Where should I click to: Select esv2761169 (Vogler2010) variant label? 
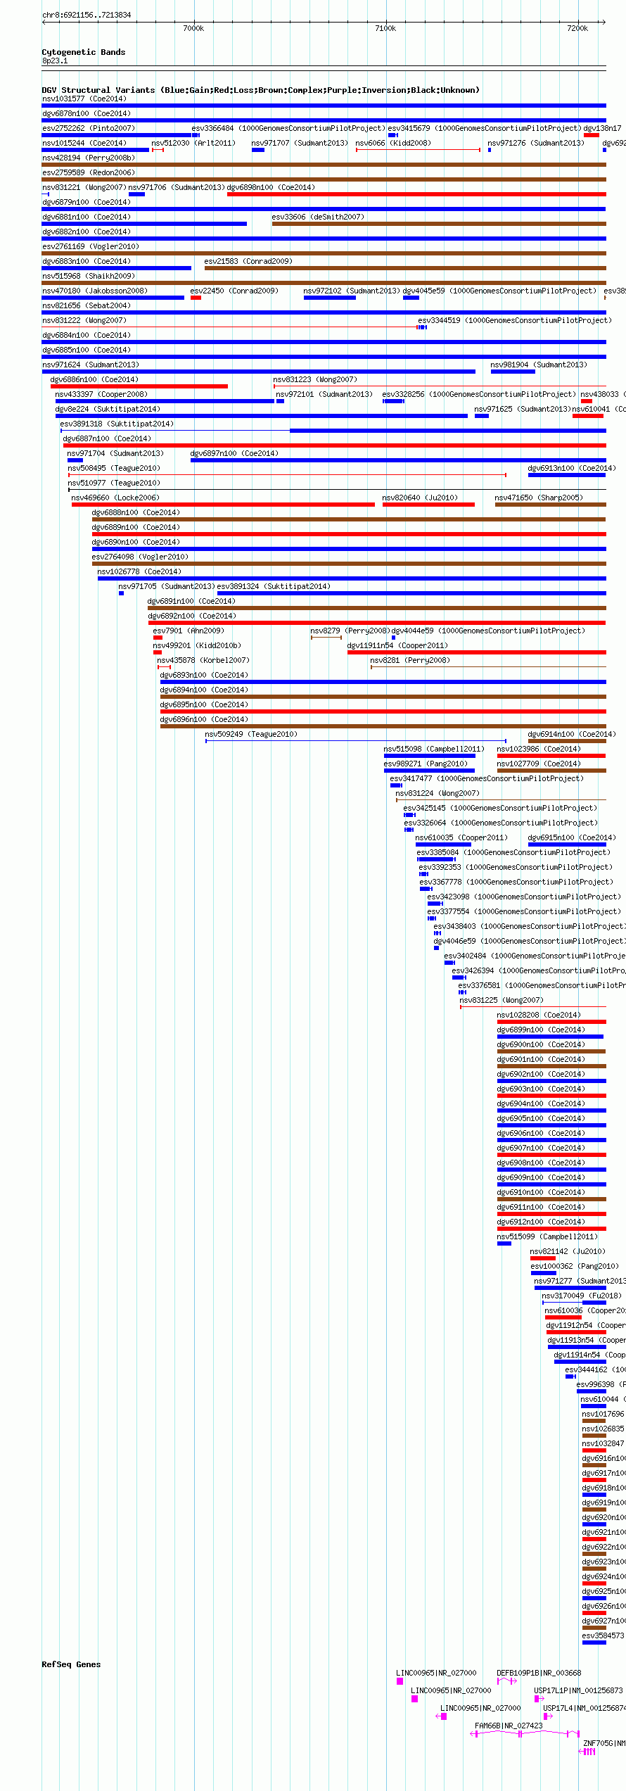[x=91, y=246]
